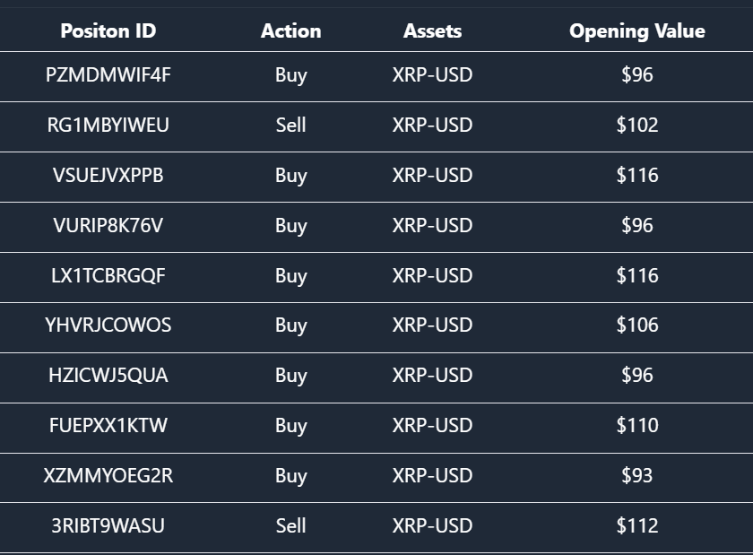
Task: Click the Sell action for 3RIBT9WASU
Action: [x=290, y=526]
